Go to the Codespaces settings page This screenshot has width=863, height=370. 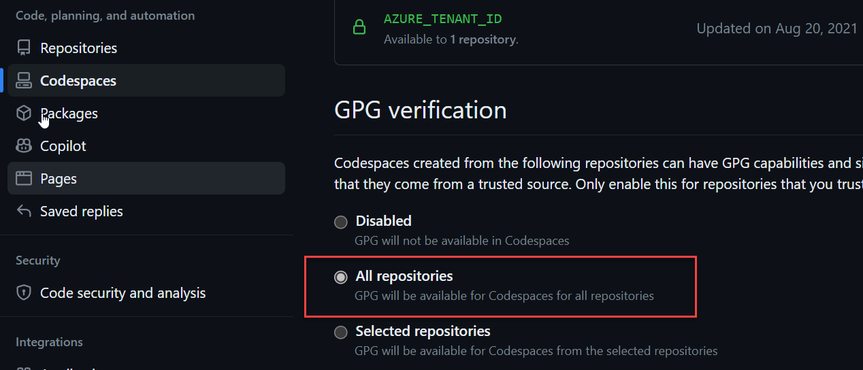tap(146, 81)
